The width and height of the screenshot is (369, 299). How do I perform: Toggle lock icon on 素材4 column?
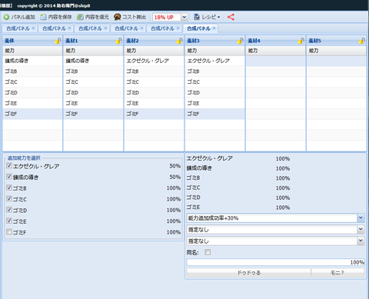tap(301, 41)
